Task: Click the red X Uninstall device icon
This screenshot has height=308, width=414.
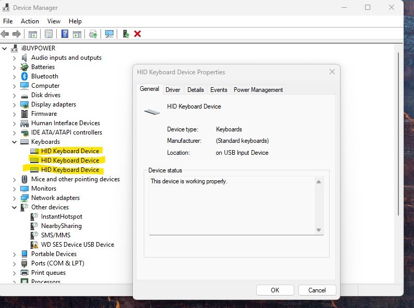Action: pos(137,34)
